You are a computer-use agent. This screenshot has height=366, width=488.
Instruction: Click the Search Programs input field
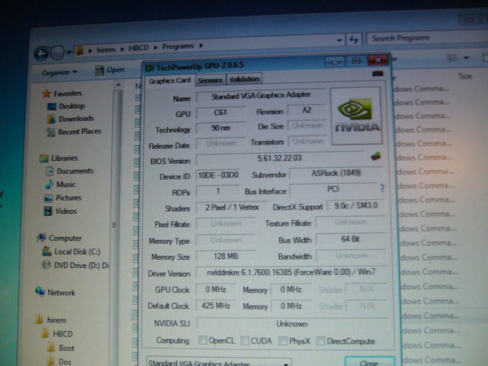tap(426, 38)
